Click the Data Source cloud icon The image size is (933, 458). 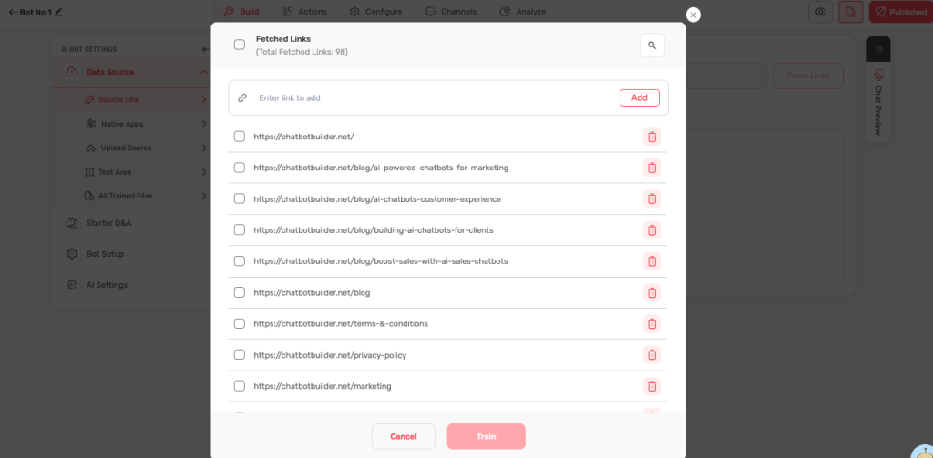[x=71, y=72]
